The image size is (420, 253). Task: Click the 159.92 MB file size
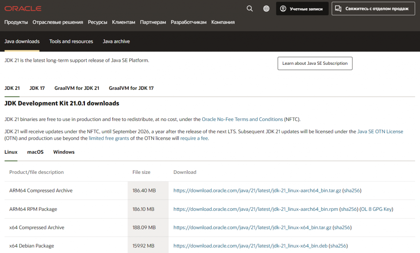click(143, 246)
